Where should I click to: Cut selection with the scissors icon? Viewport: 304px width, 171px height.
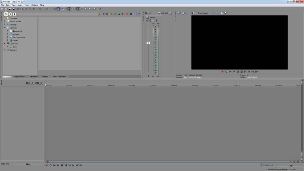[26, 9]
